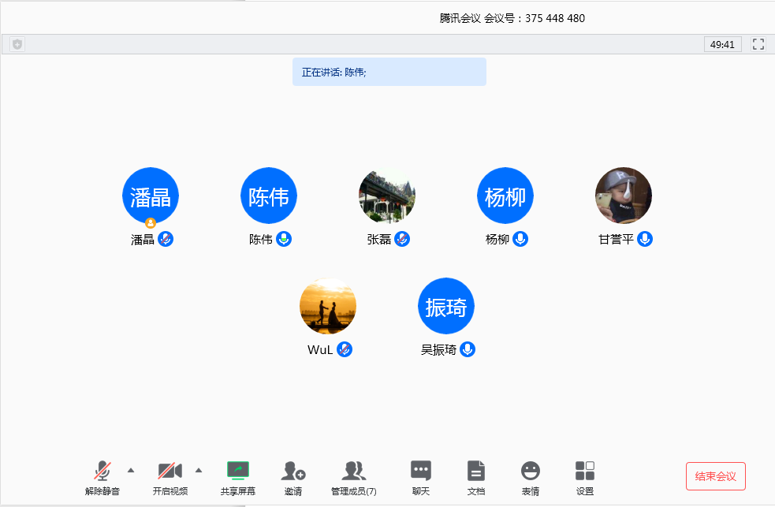Open the 邀请 invite panel
Viewport: 775px width, 507px height.
[292, 477]
